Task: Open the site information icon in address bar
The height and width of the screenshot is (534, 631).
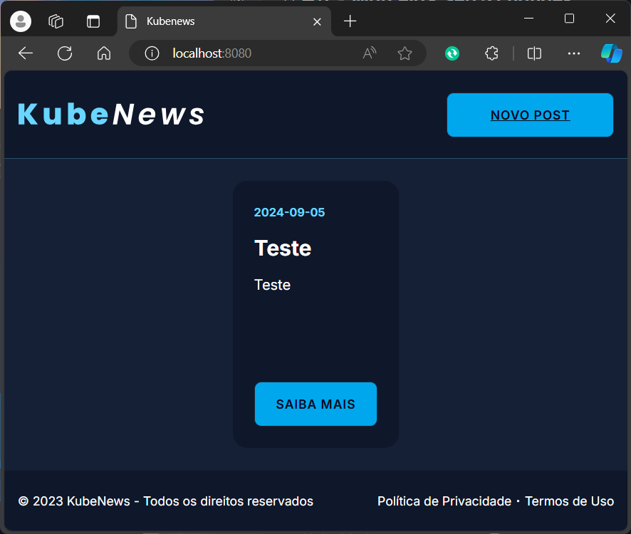Action: pyautogui.click(x=152, y=53)
